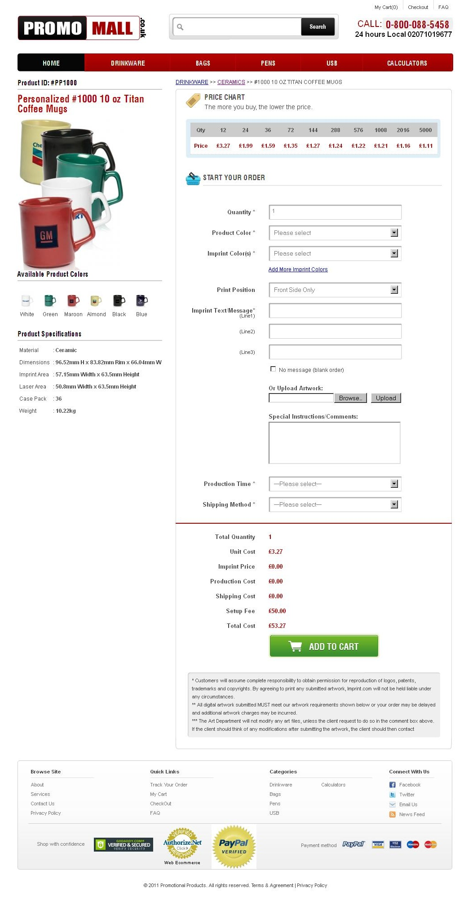
Task: Choose the Green mug color swatch
Action: tap(50, 300)
